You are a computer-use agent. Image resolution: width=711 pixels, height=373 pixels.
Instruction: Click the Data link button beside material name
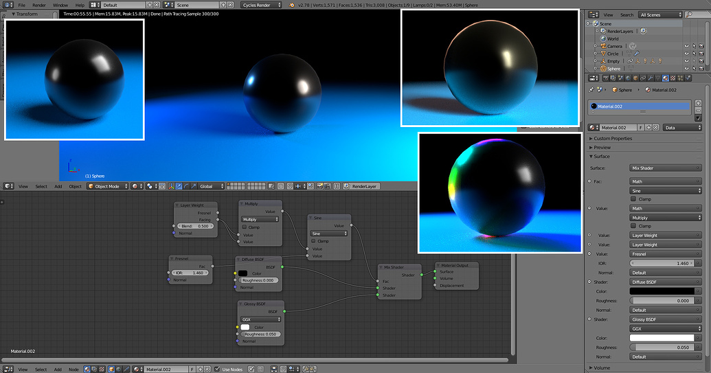pos(682,128)
